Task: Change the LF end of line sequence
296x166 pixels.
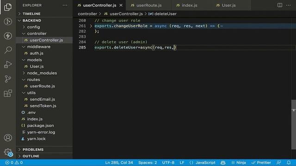Action: (182, 162)
